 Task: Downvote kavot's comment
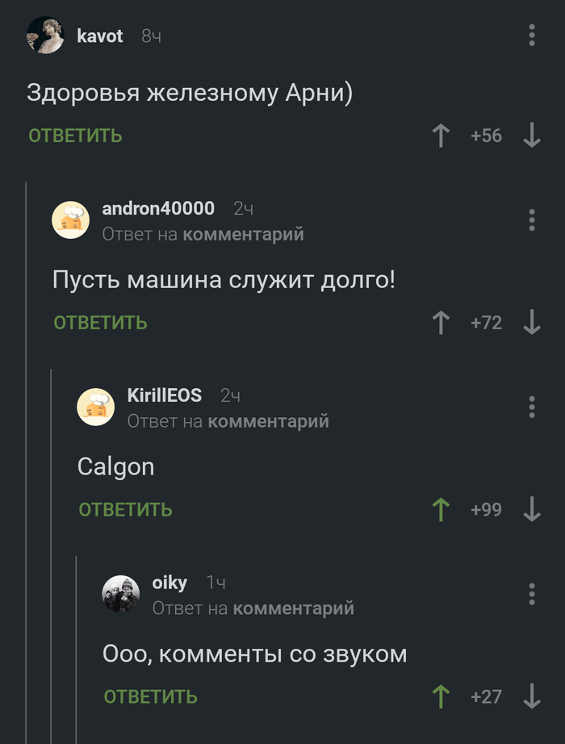point(532,136)
